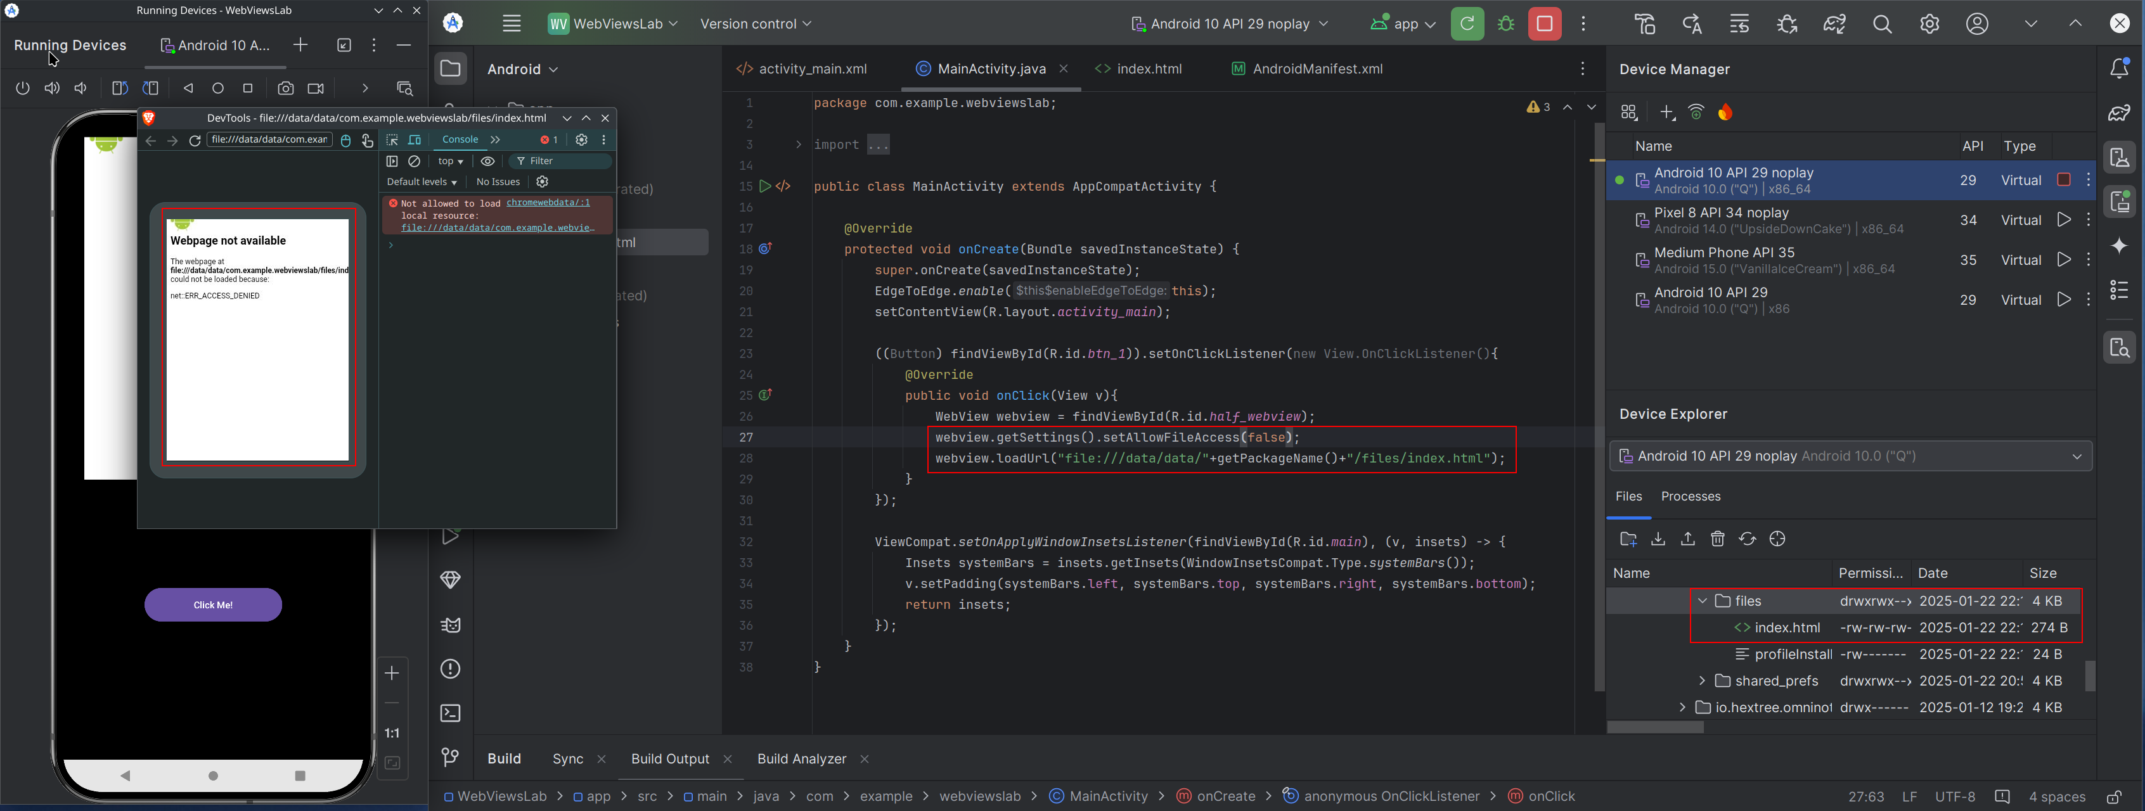The height and width of the screenshot is (811, 2145).
Task: Open the Terminal tool window
Action: 451,713
